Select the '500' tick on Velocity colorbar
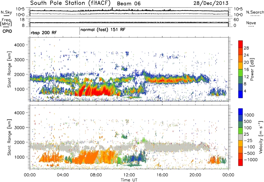This screenshot has width=264, height=182. 248,121
